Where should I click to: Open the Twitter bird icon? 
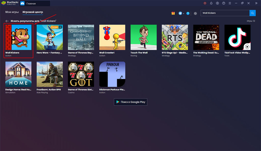(x=180, y=13)
